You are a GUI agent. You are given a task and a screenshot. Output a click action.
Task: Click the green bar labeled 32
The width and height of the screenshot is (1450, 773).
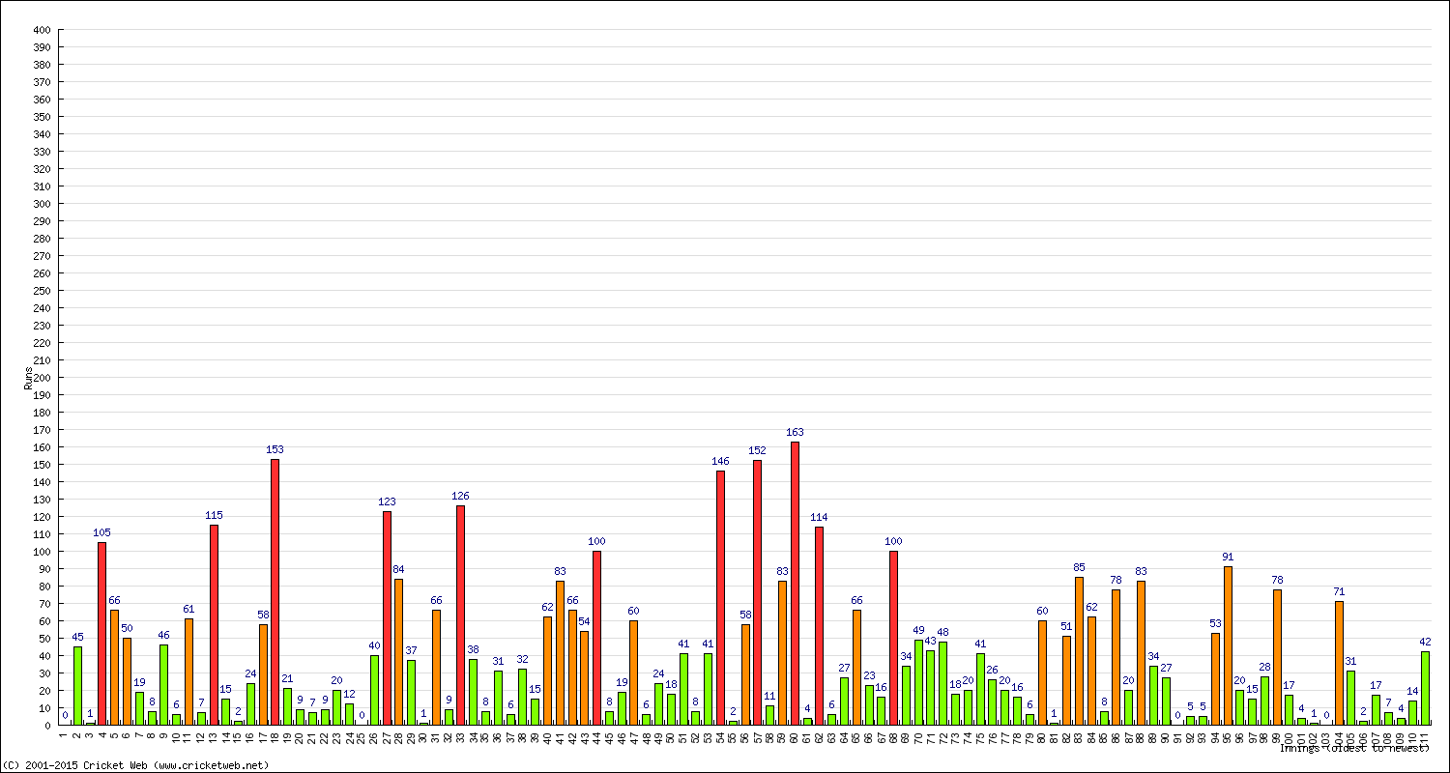coord(522,697)
